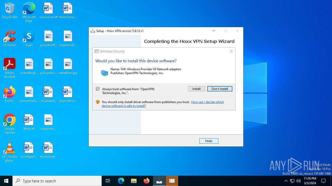Select the subjectlot image file
This screenshot has width=332, height=186.
48,122
